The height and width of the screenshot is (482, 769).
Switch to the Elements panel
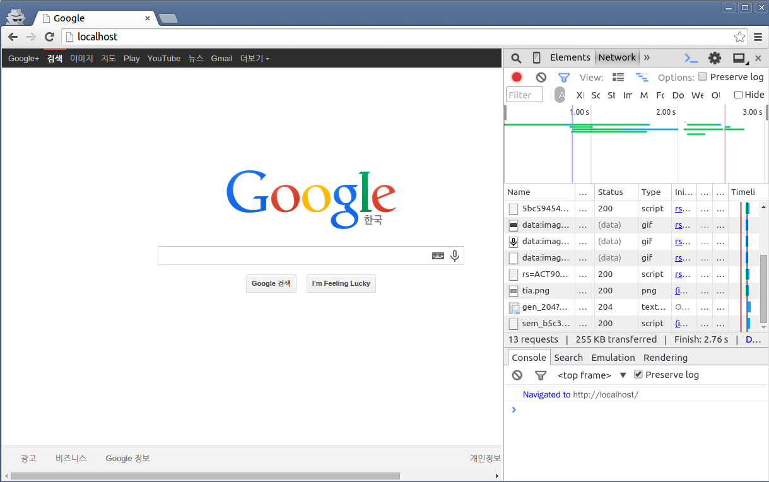point(570,57)
